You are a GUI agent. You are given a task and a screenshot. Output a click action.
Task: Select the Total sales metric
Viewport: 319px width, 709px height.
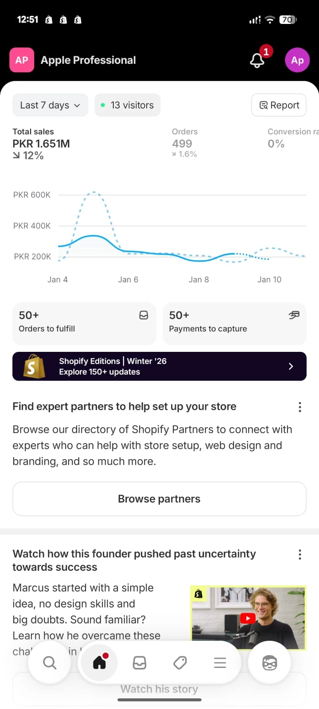41,144
